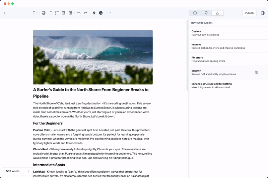Click the bold Chun's Reef text

41,149
